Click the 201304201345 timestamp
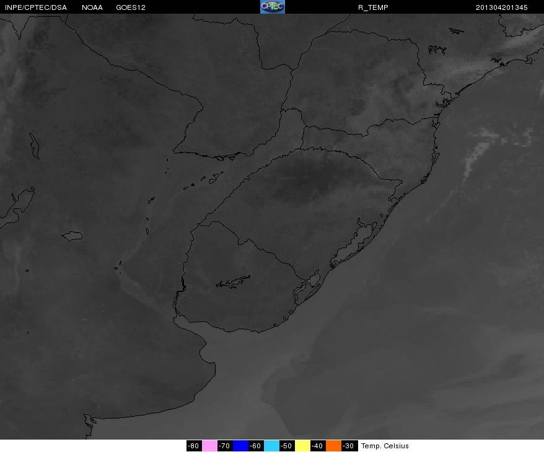This screenshot has height=452, width=544. [x=501, y=7]
